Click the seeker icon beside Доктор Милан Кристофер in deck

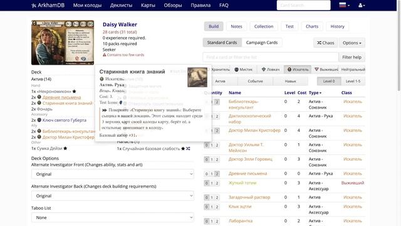coord(39,137)
